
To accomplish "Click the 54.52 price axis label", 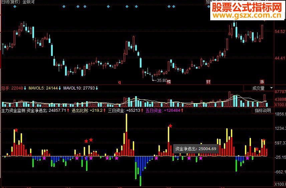I will tap(280, 32).
